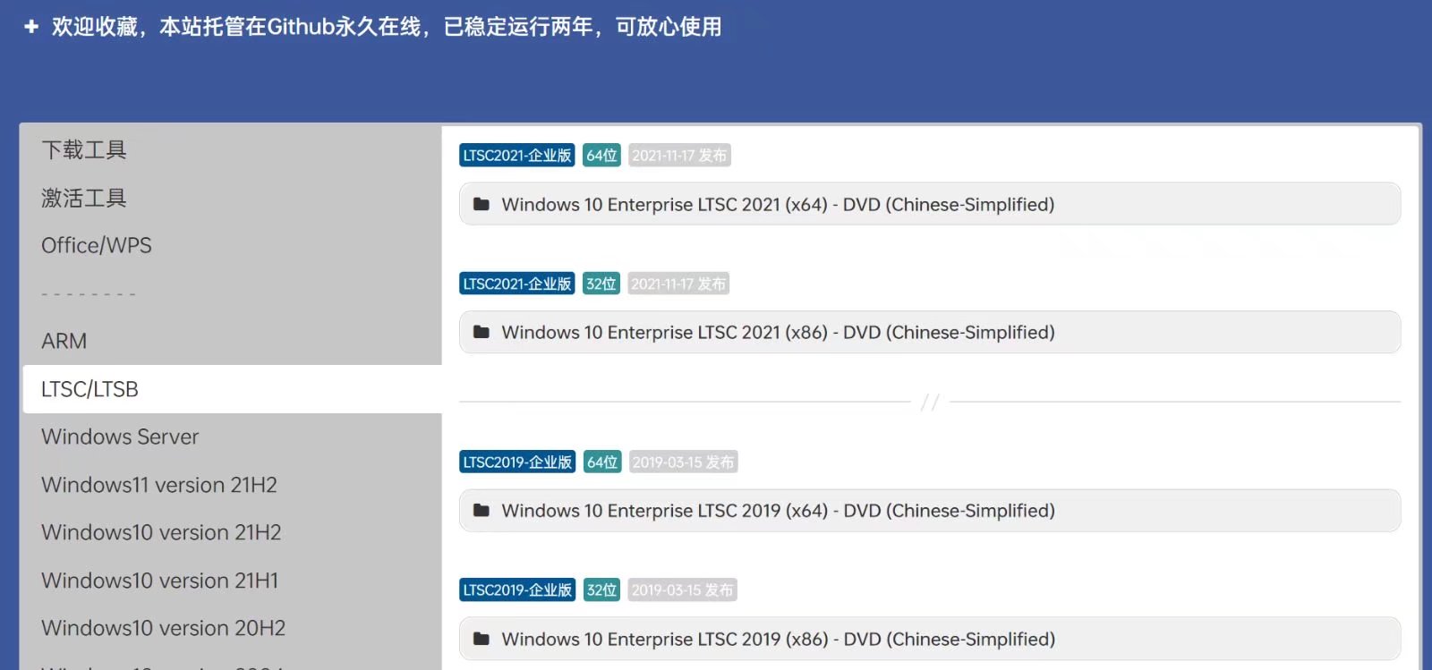Click the plus icon in the top banner
The width and height of the screenshot is (1432, 670).
(x=31, y=27)
